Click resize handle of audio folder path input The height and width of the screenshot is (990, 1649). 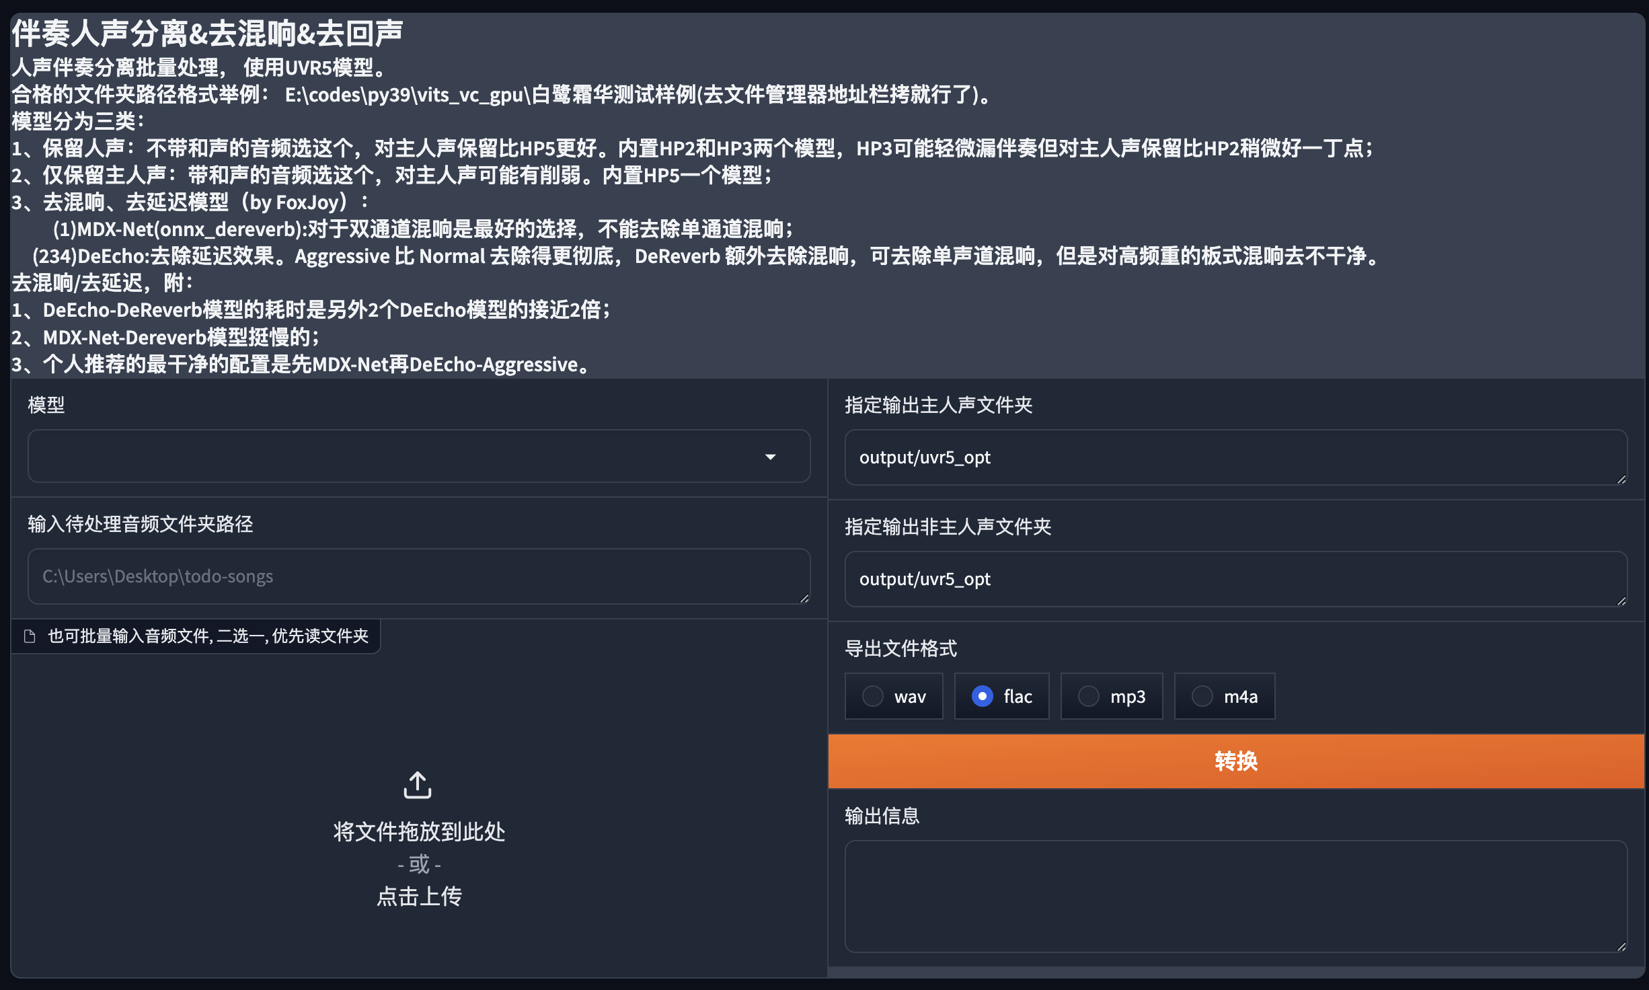tap(804, 599)
